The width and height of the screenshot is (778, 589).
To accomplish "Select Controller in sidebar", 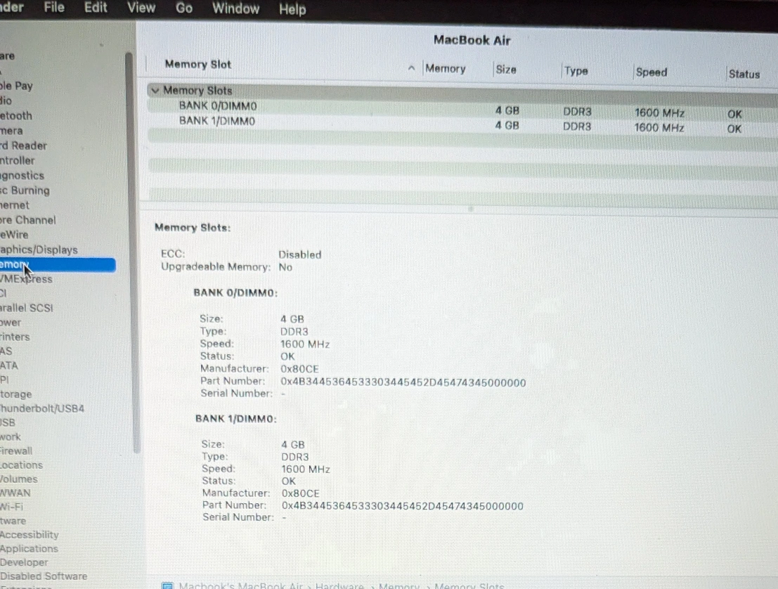I will coord(18,160).
